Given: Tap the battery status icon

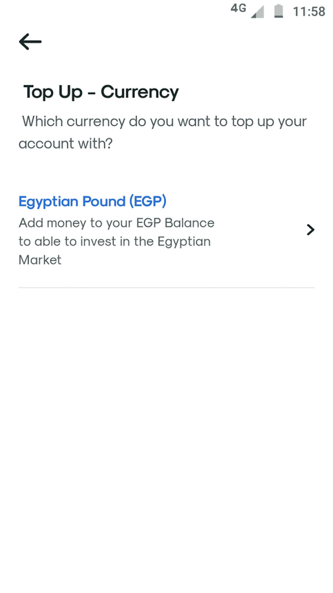Looking at the screenshot, I should tap(279, 11).
